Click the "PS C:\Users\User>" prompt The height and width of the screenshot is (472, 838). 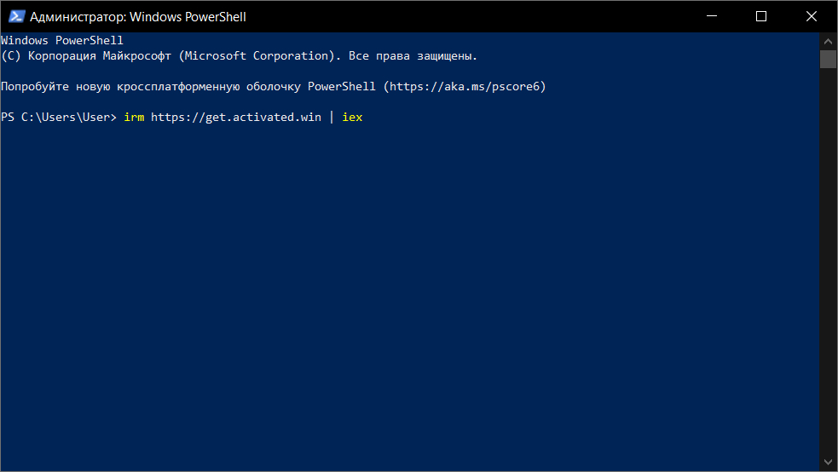59,118
